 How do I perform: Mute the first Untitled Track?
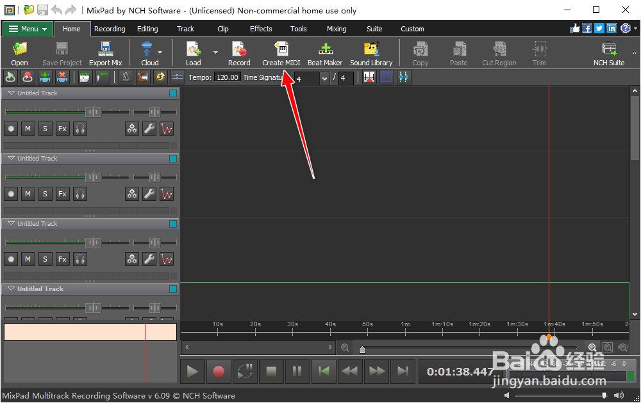click(x=28, y=129)
